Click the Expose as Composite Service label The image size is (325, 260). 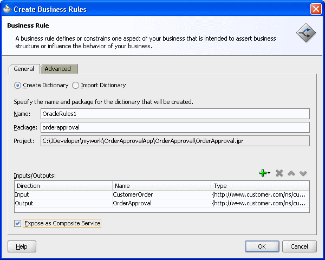click(62, 223)
